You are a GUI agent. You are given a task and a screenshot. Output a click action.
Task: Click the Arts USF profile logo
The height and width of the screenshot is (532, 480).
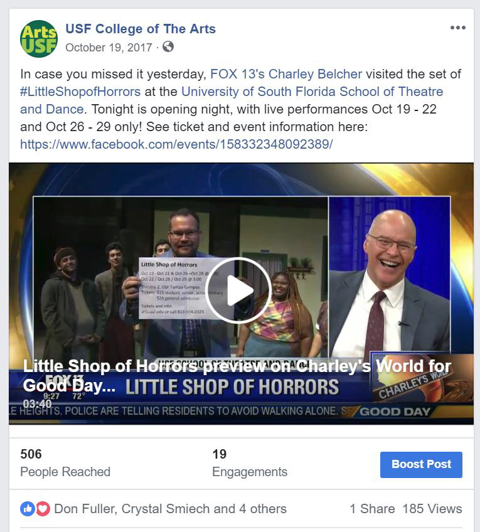(x=39, y=39)
